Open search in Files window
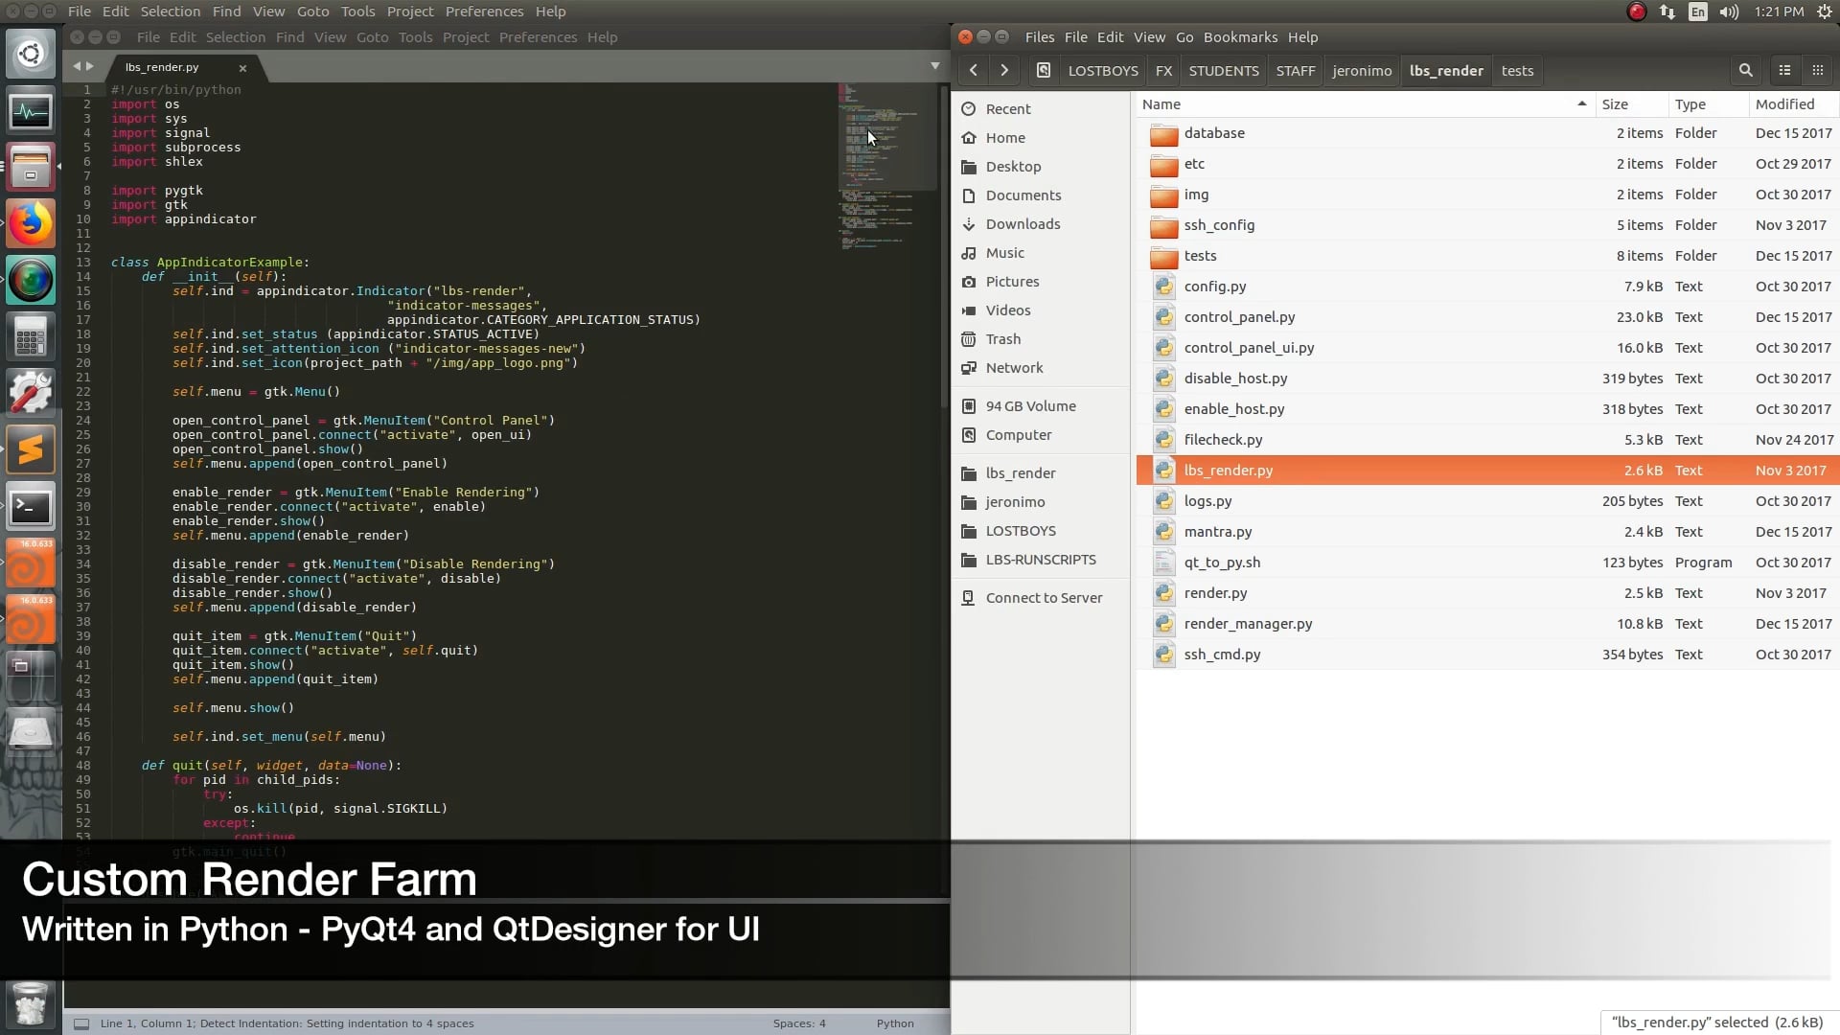Image resolution: width=1840 pixels, height=1035 pixels. coord(1745,70)
